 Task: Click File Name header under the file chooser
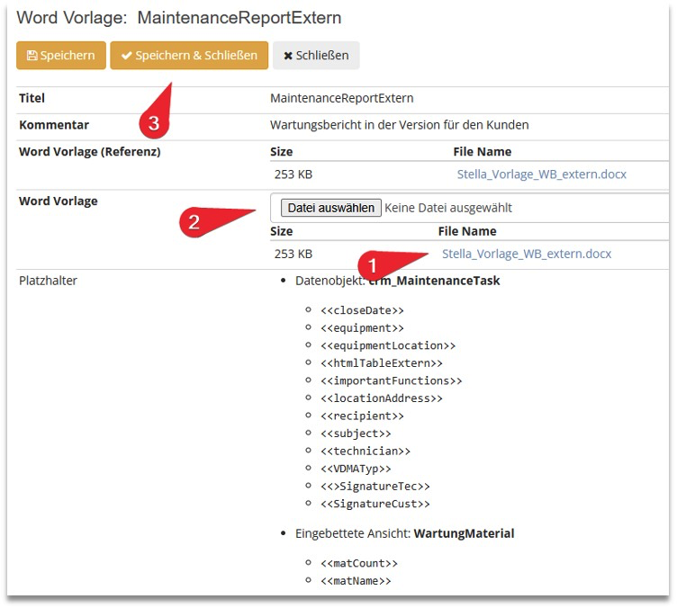click(467, 231)
